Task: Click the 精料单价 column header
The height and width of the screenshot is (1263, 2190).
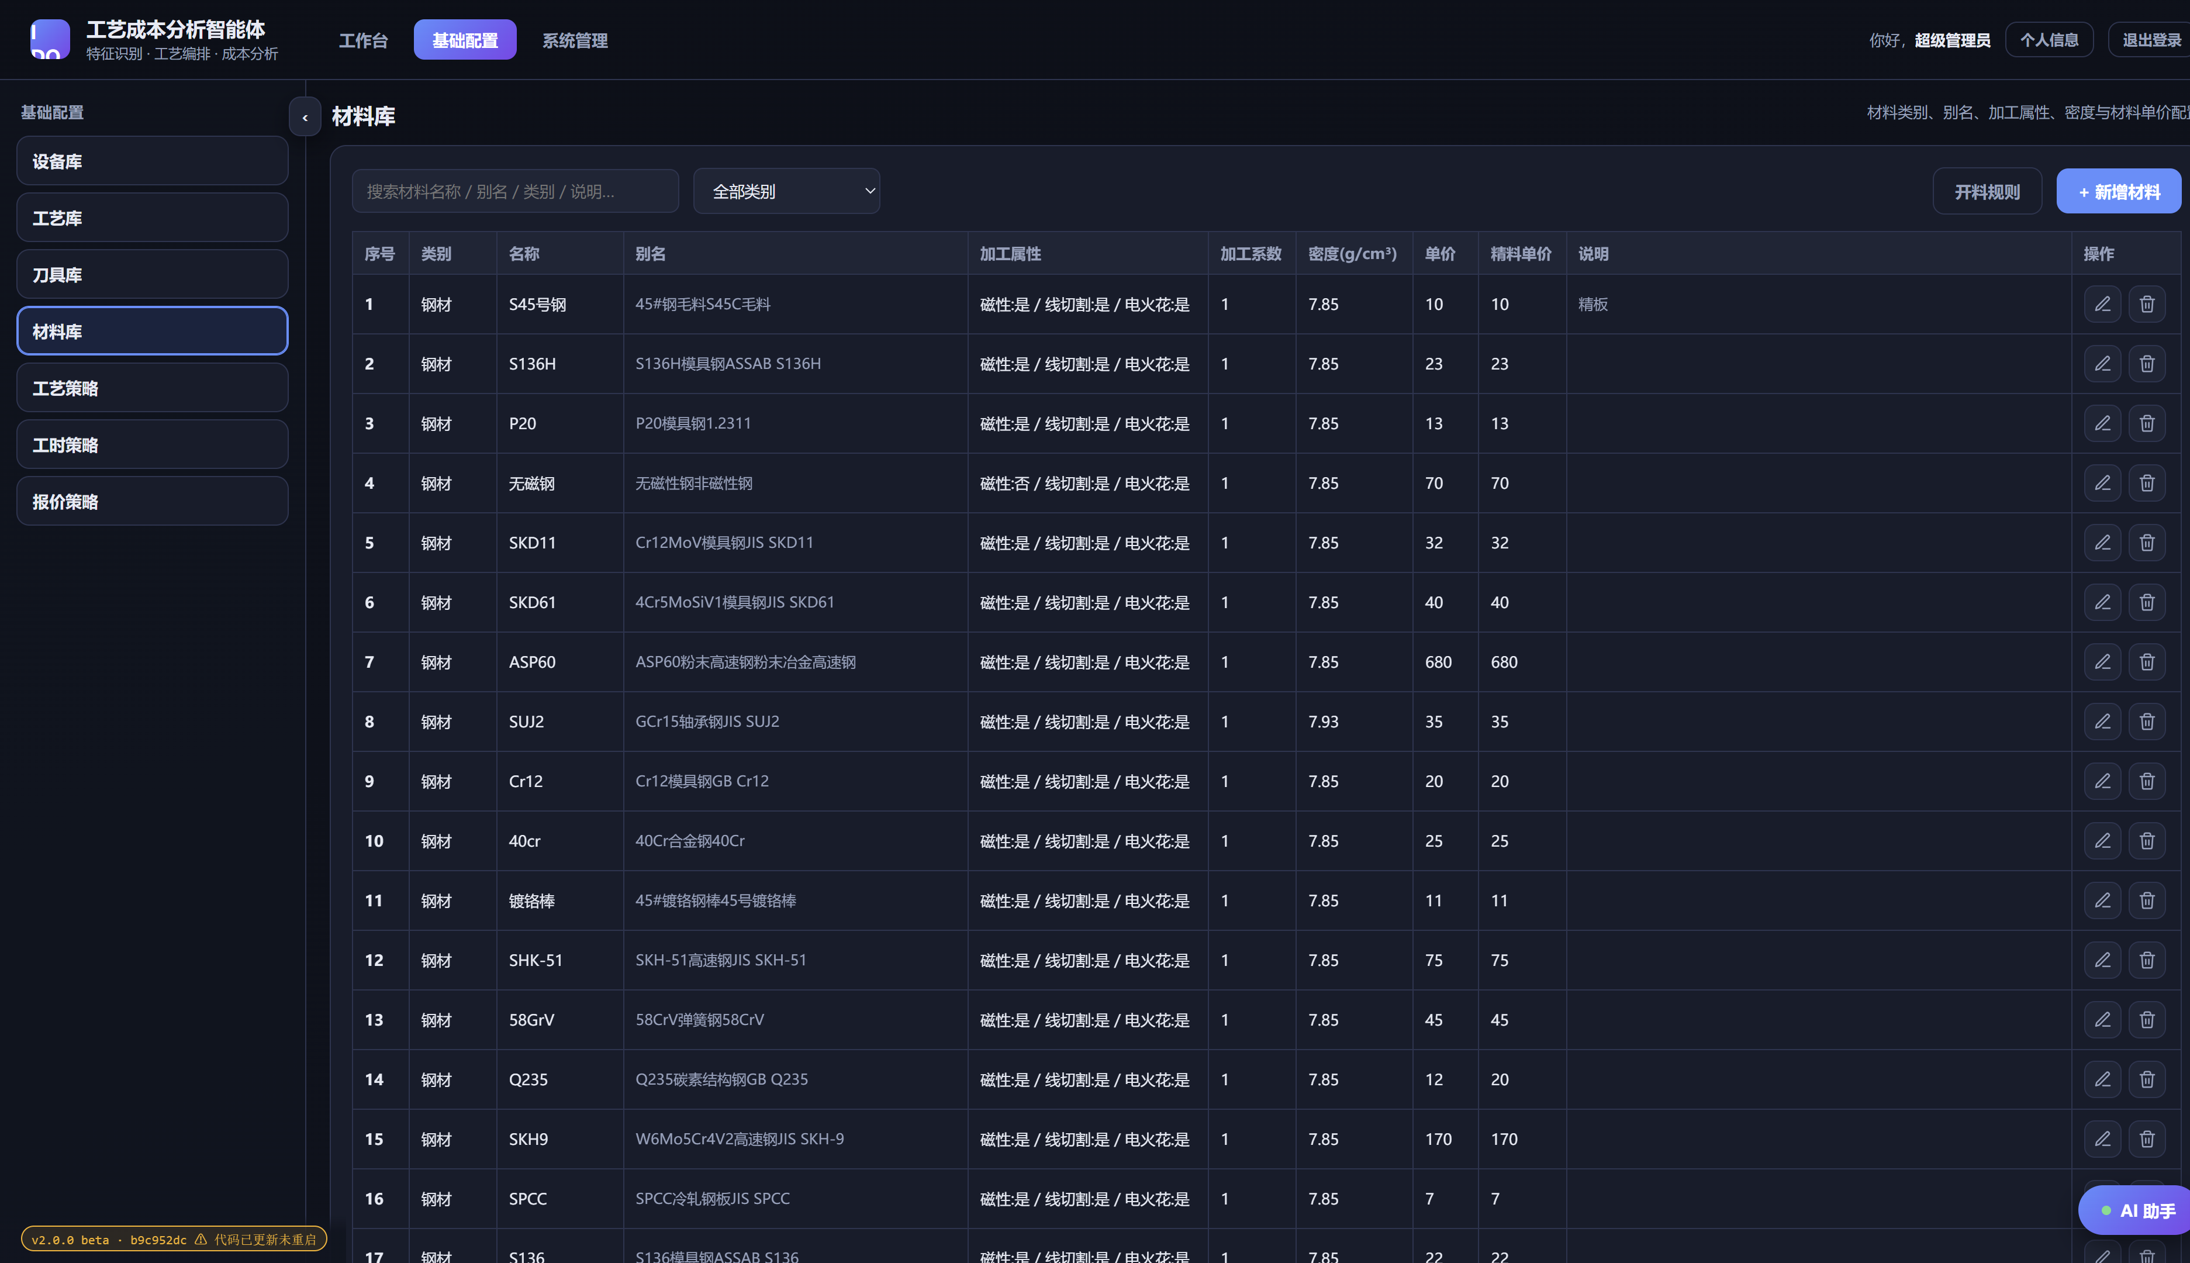Action: (x=1521, y=254)
